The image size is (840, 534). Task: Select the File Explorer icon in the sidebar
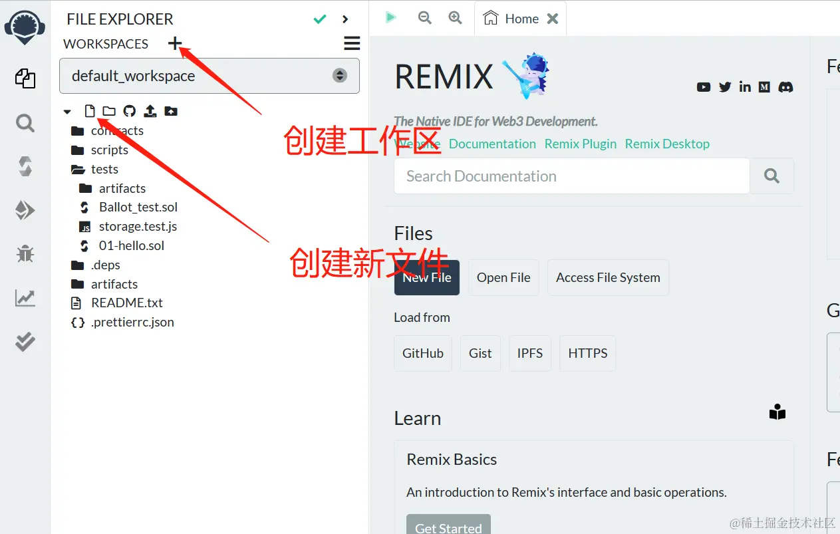(25, 78)
